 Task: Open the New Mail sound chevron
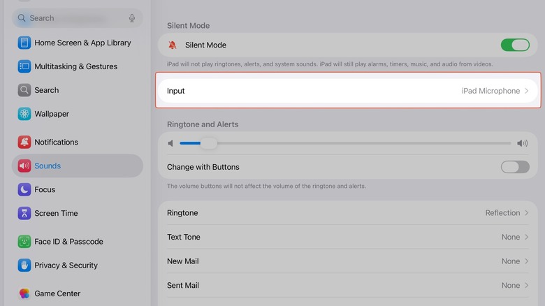pos(526,261)
